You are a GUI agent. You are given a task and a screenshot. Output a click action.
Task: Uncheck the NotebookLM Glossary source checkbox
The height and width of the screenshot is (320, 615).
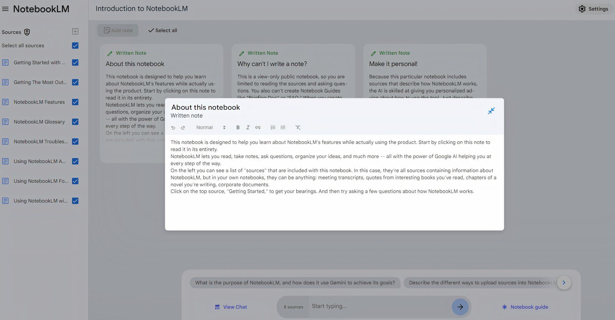[75, 122]
